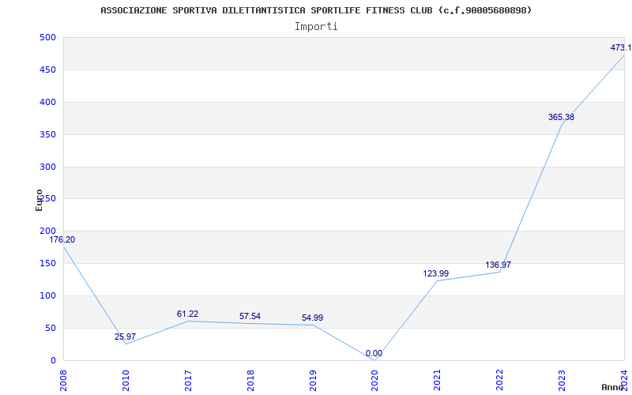Click the 2019 x-axis year label
632x395 pixels.
(x=312, y=380)
